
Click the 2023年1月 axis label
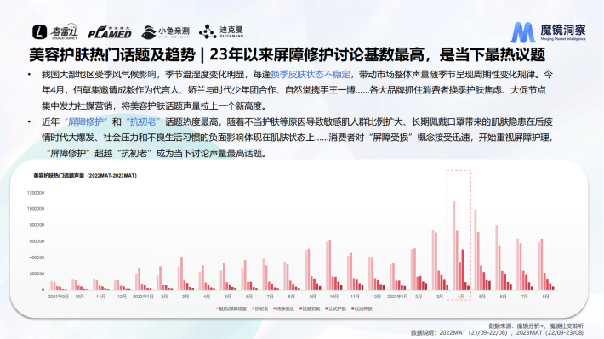click(x=397, y=297)
